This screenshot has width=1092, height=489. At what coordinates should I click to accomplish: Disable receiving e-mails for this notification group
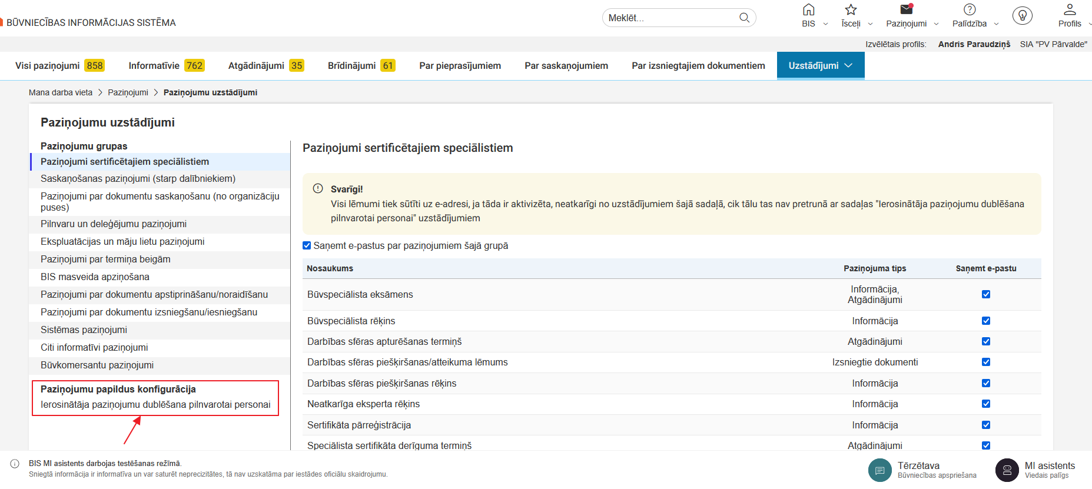(x=307, y=245)
